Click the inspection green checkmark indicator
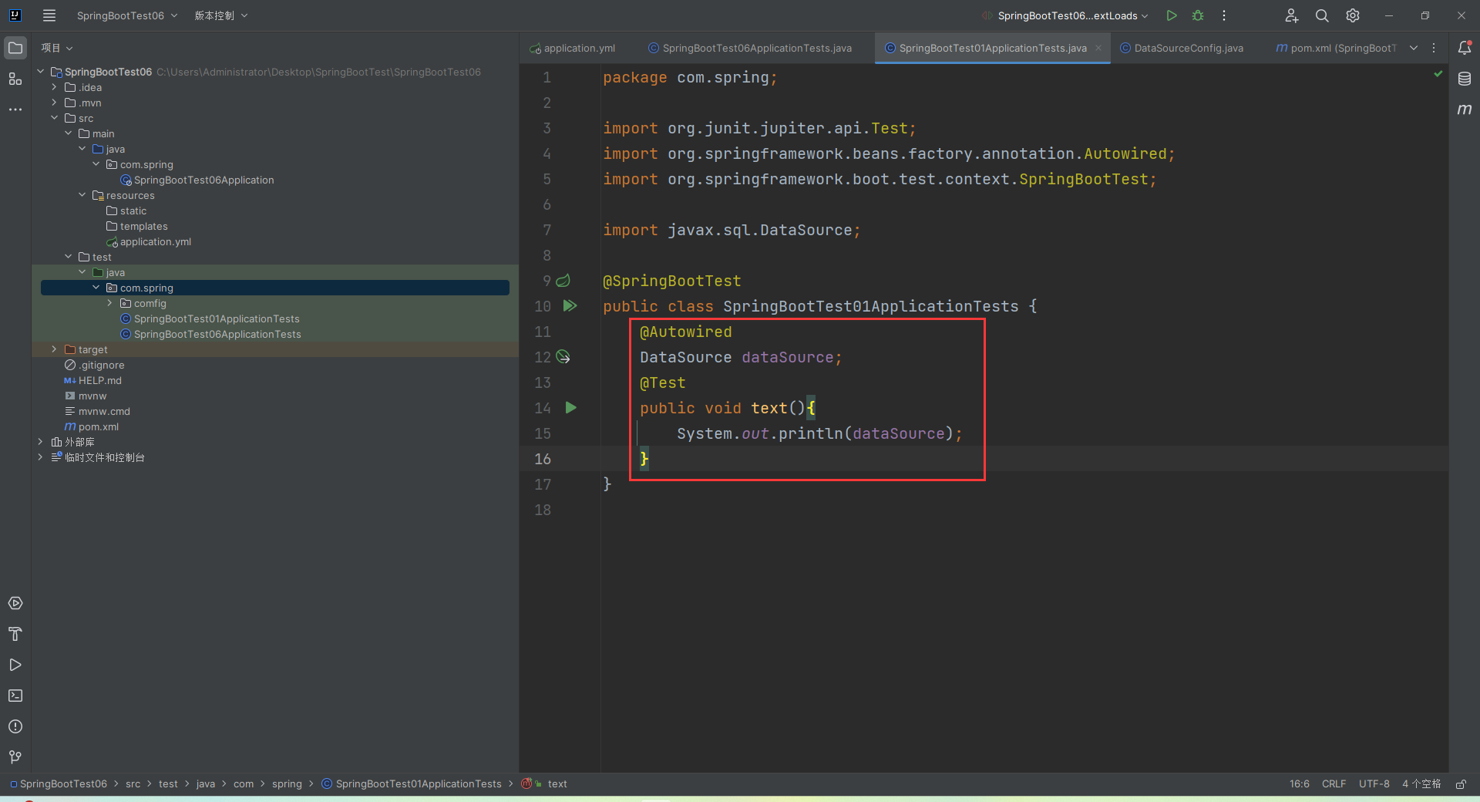 [1438, 74]
